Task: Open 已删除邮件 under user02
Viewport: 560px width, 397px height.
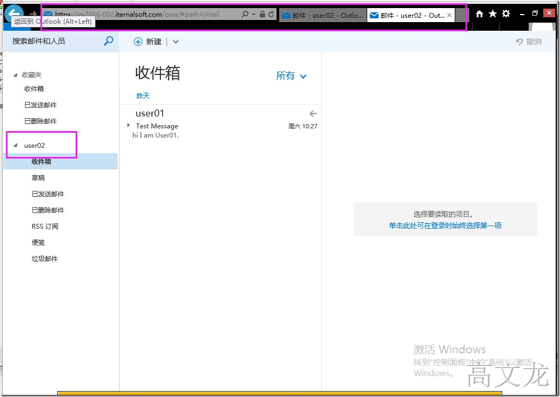Action: coord(48,210)
